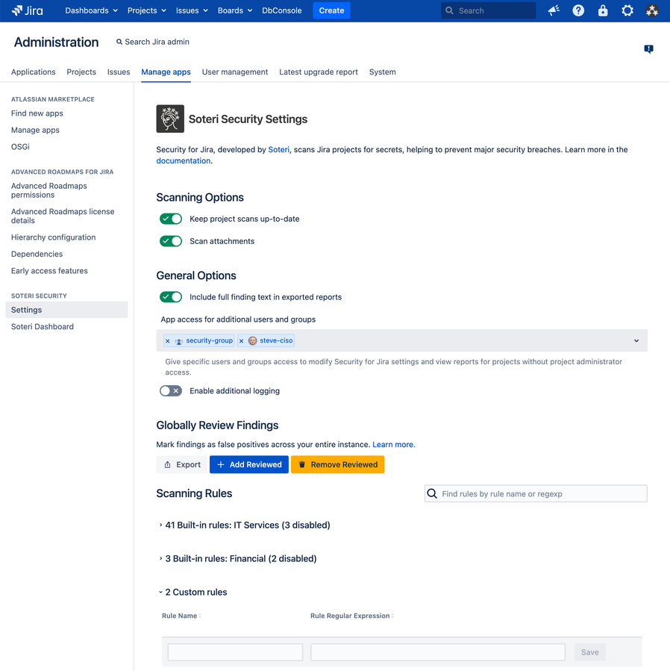670x671 pixels.
Task: Click the magnifier icon in rules search
Action: (432, 493)
